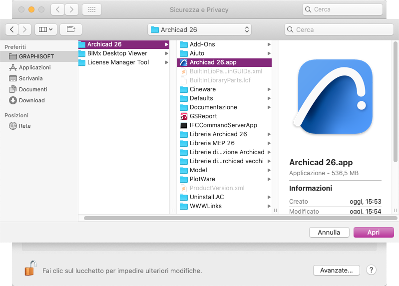Click the help question mark button
This screenshot has width=399, height=286.
tap(371, 270)
